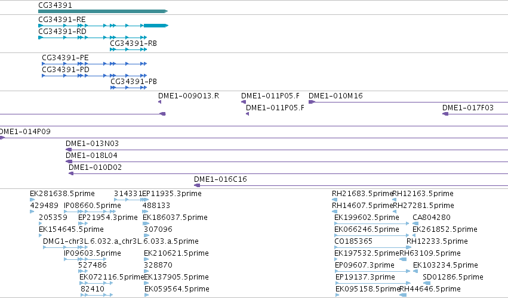The width and height of the screenshot is (508, 298).
Task: Select the DME1-013N03 clone arrowhead
Action: [x=69, y=150]
